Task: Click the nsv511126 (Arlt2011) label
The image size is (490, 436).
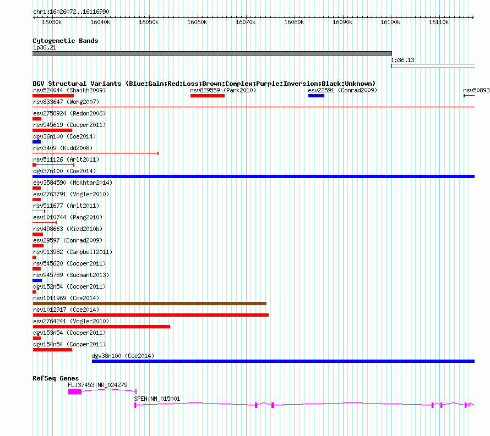Action: [66, 159]
